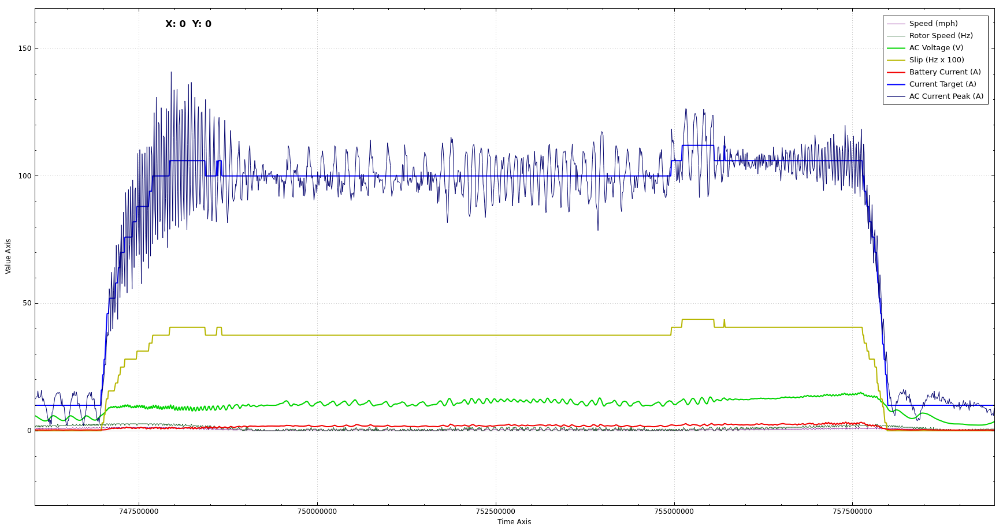Click the Rotor Speed (Hz) legend entry

point(941,36)
